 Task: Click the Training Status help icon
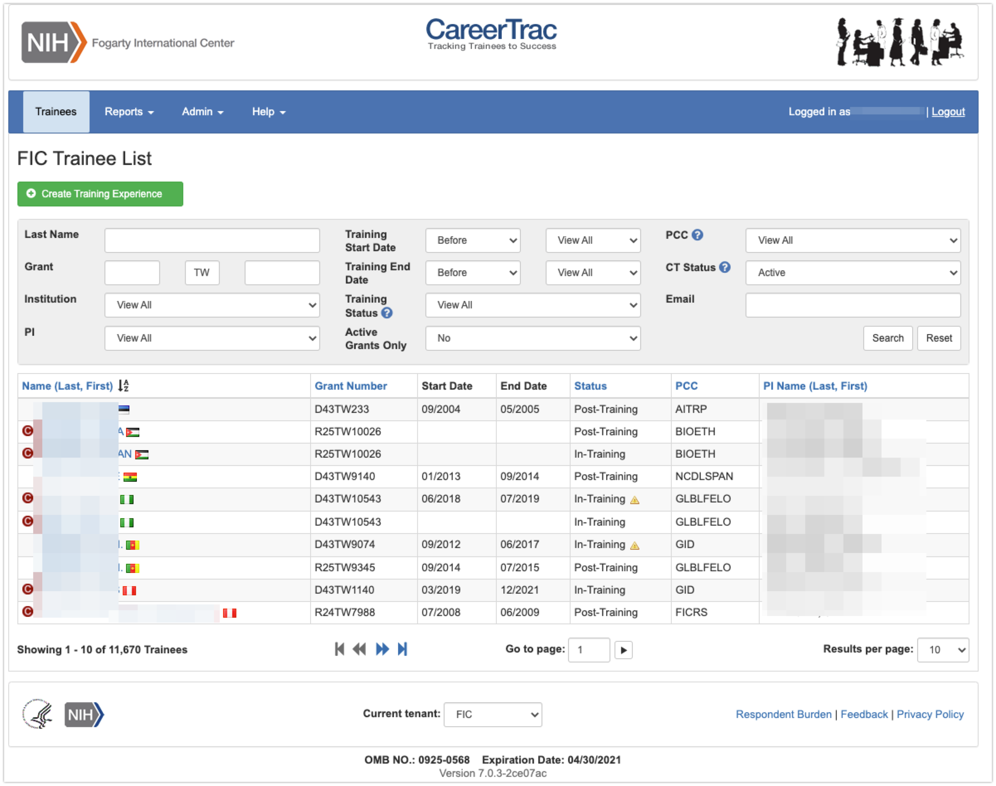coord(387,313)
